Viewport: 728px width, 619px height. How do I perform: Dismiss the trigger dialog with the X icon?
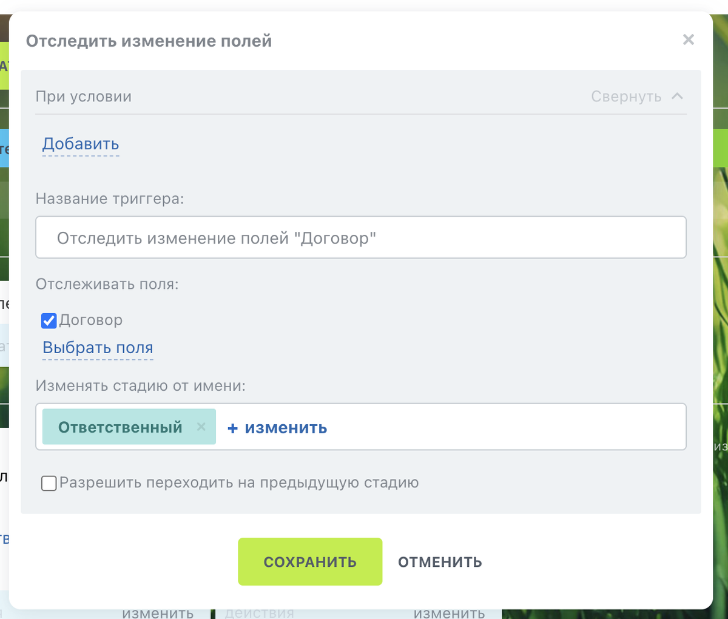[688, 39]
